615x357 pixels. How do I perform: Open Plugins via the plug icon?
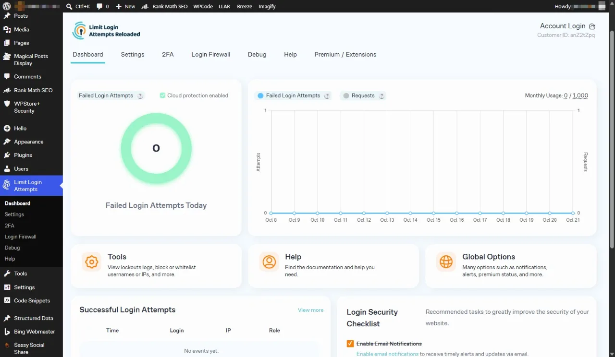pyautogui.click(x=7, y=155)
